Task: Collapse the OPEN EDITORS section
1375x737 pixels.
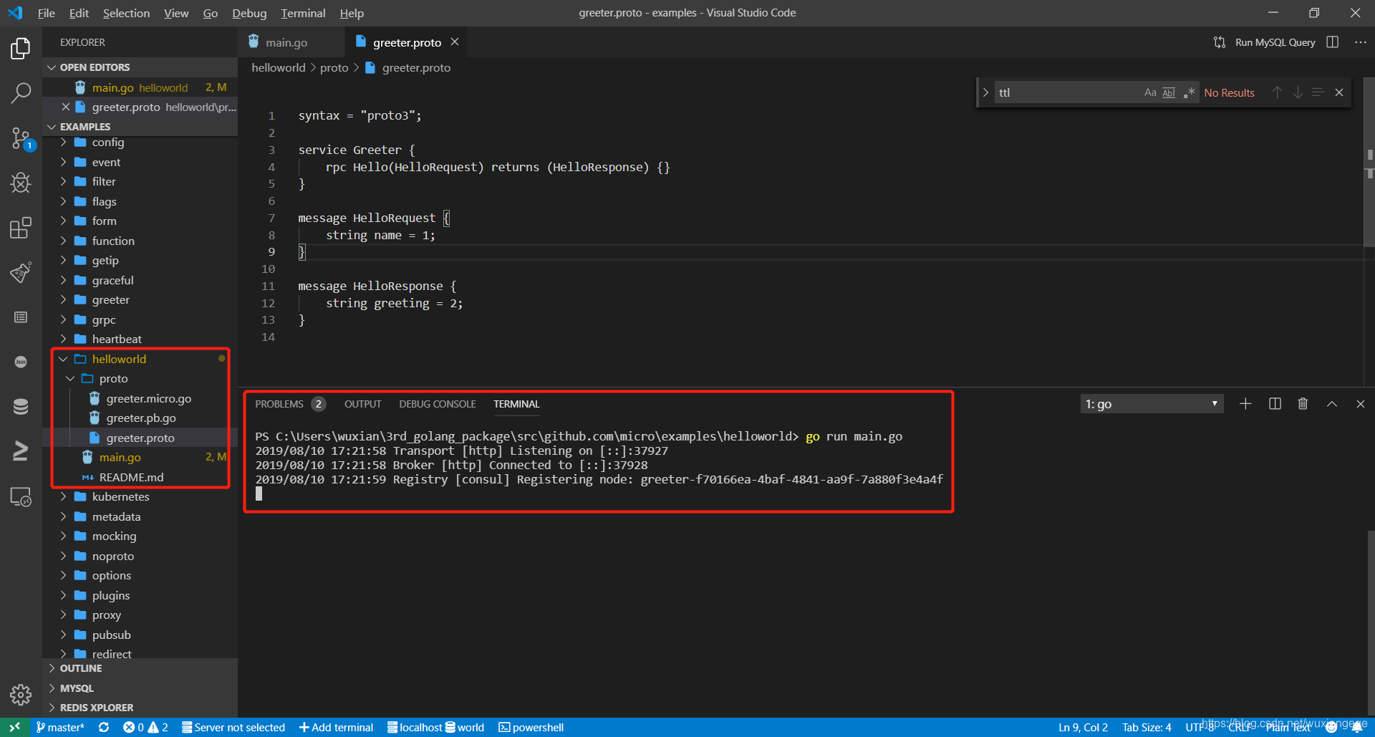Action: [x=140, y=67]
